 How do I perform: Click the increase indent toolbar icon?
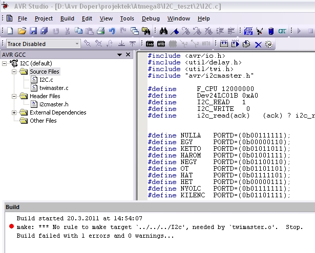220,31
